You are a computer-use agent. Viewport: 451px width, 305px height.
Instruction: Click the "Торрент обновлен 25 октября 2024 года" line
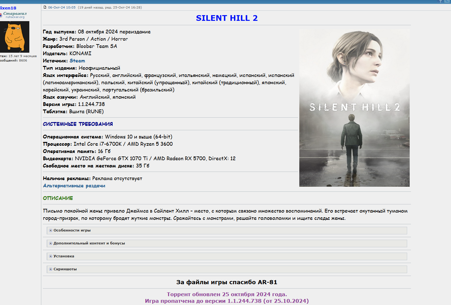(227, 294)
